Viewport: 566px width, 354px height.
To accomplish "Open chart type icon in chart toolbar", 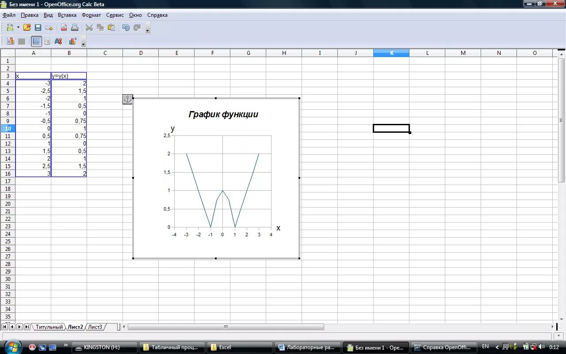I will (11, 41).
